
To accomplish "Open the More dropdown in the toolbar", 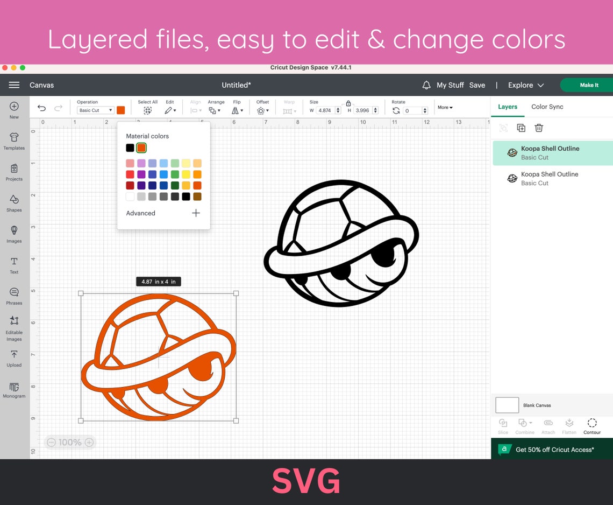I will 444,107.
